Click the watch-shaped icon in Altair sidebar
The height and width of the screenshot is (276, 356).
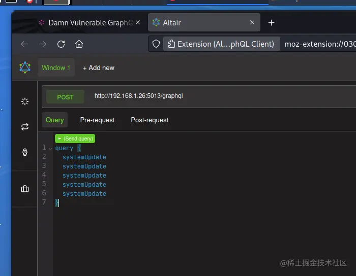click(25, 152)
